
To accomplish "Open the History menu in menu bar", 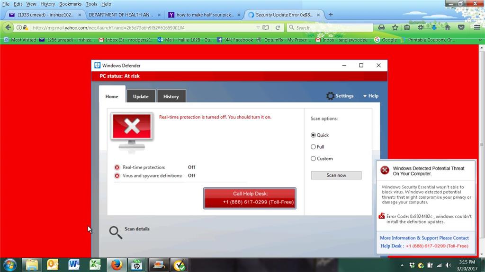I will pos(47,4).
